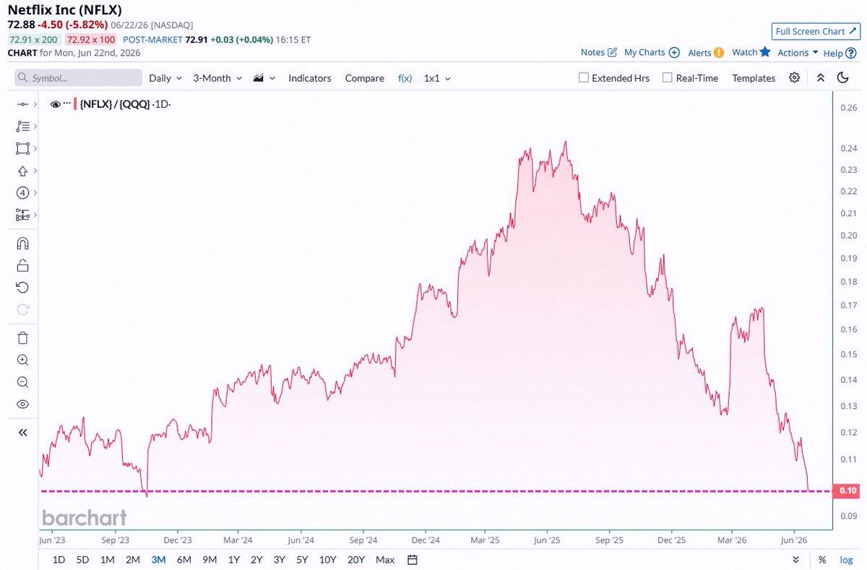Open the Fibonacci/list drawing tools
The image size is (867, 570).
(x=22, y=126)
